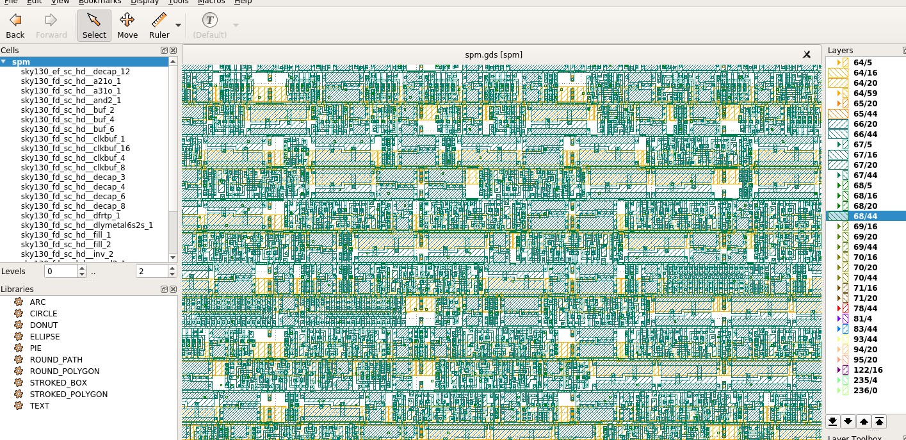
Task: Increase the first Levels spinner value
Action: coord(82,268)
